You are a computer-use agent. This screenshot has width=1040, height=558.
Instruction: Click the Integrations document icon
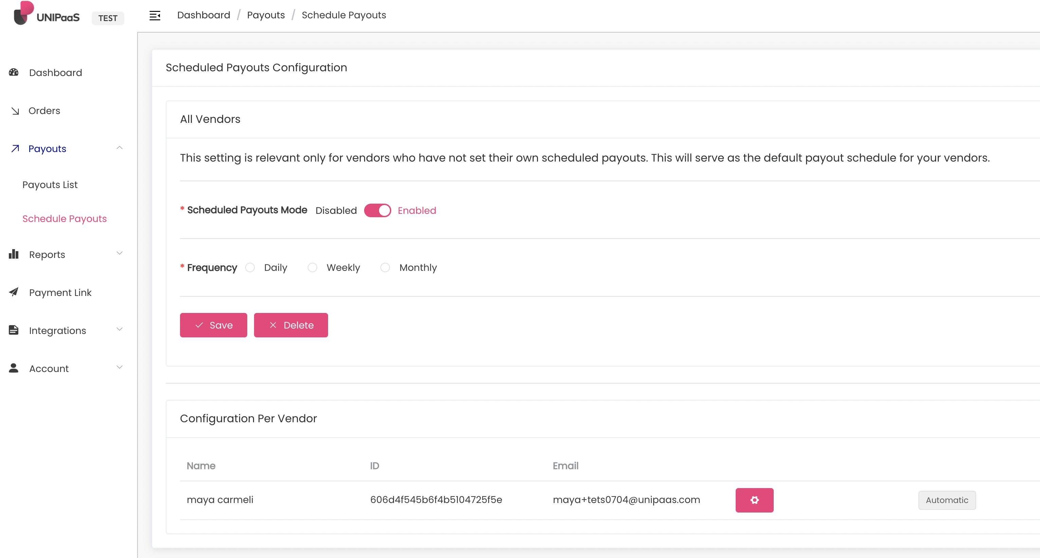(14, 330)
